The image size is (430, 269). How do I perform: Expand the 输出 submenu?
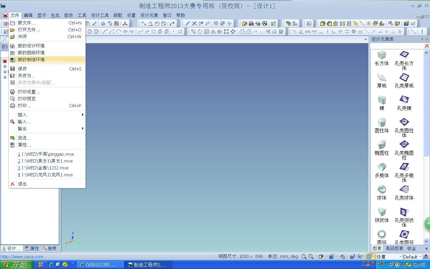pos(47,129)
